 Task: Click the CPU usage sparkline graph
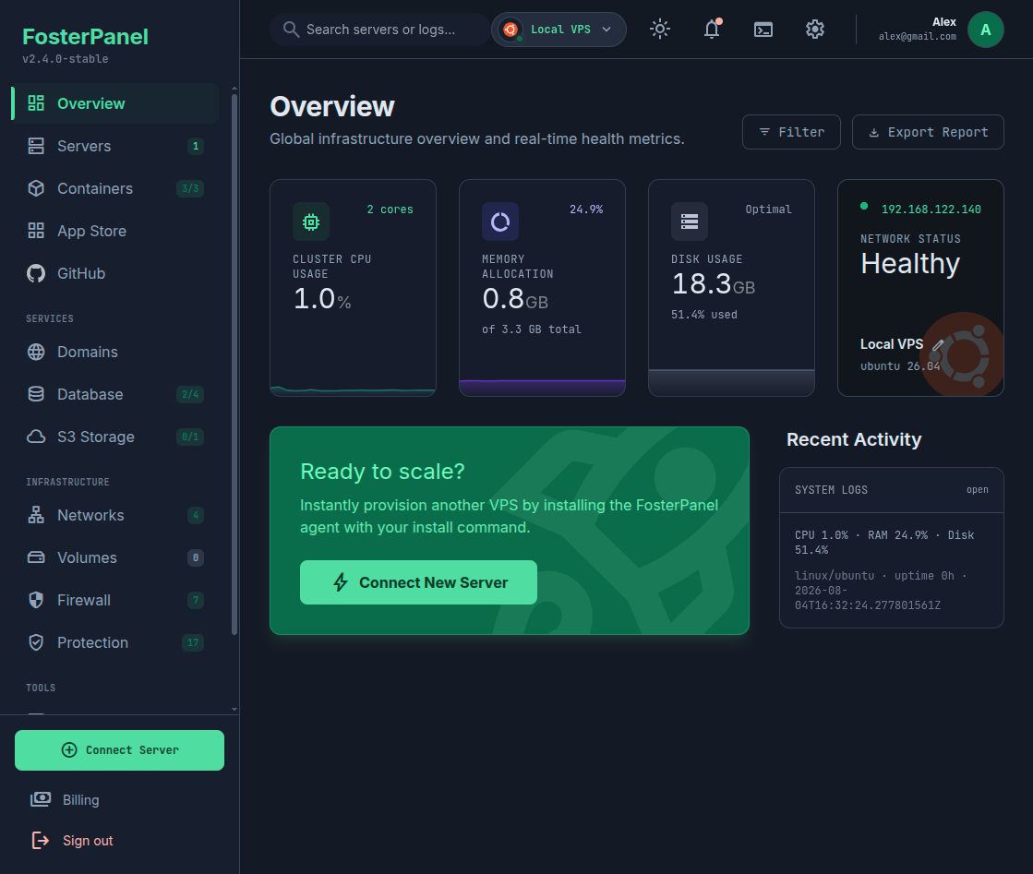pyautogui.click(x=354, y=389)
